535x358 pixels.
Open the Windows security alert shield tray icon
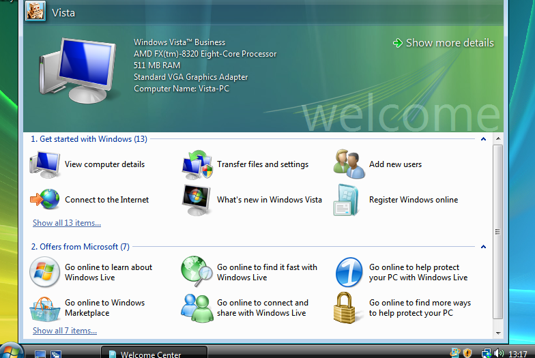click(467, 353)
